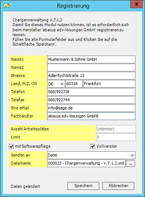
Task: Click the Fachhändler text field
Action: click(91, 116)
